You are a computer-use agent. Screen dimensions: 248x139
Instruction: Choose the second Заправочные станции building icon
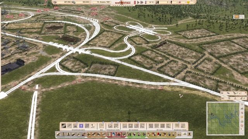click(183, 126)
